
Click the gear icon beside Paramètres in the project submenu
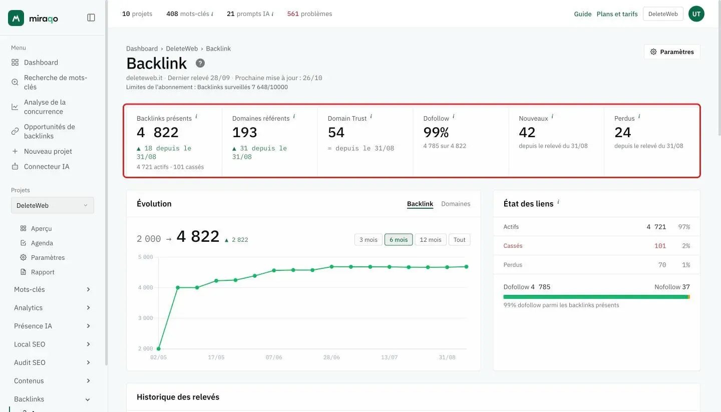(x=23, y=257)
